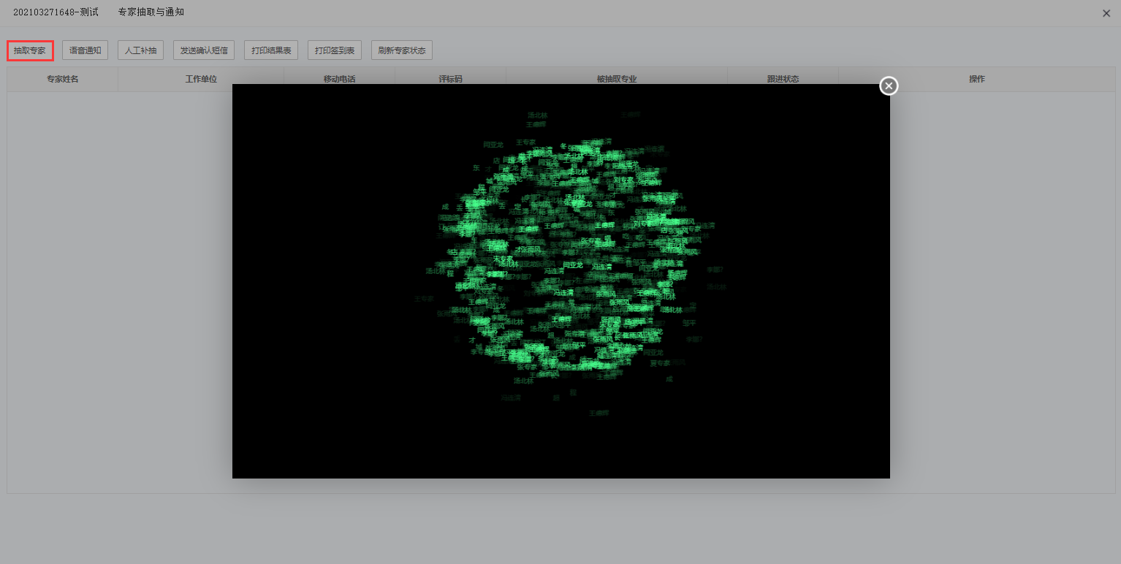Click 打印签到表 to print the sign-in sheet

click(x=335, y=50)
